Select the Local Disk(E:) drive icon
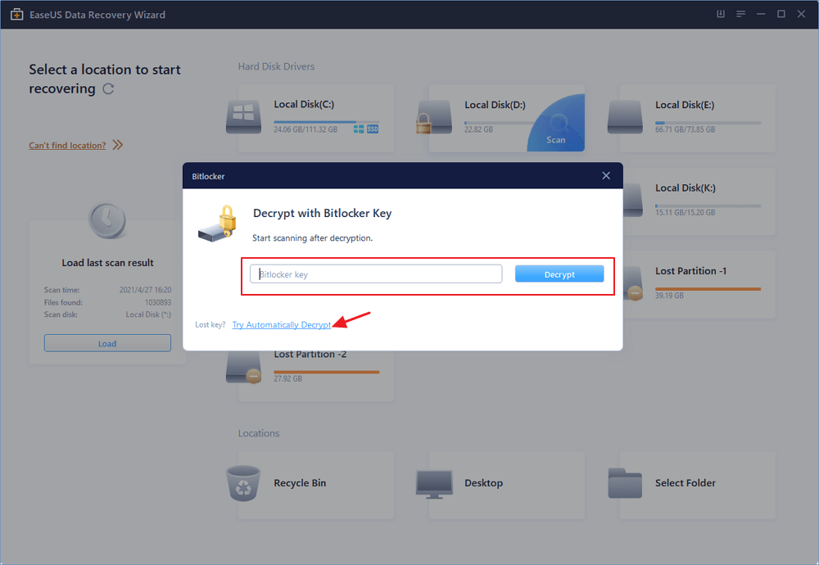This screenshot has height=565, width=819. pos(625,117)
